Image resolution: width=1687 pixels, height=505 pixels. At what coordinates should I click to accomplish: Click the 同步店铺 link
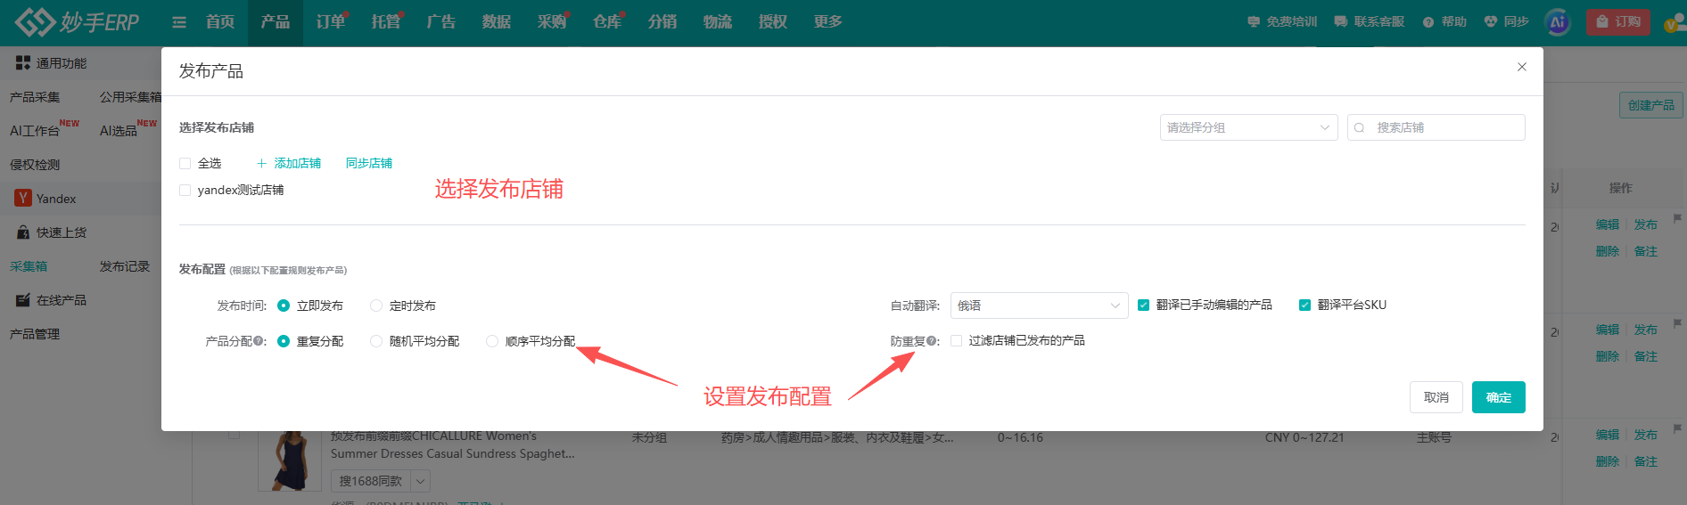(369, 163)
